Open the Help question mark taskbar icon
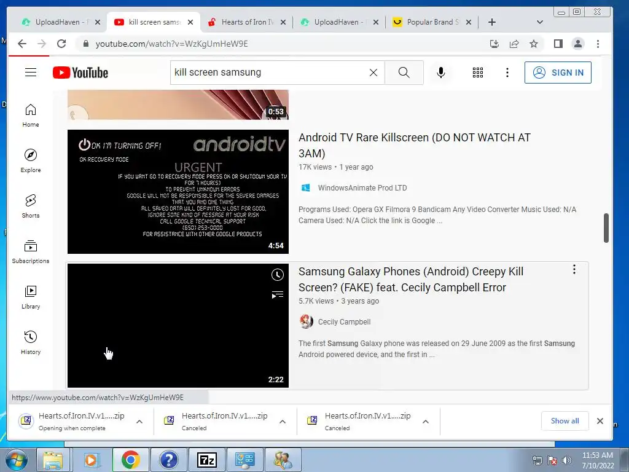This screenshot has width=629, height=472. [169, 460]
